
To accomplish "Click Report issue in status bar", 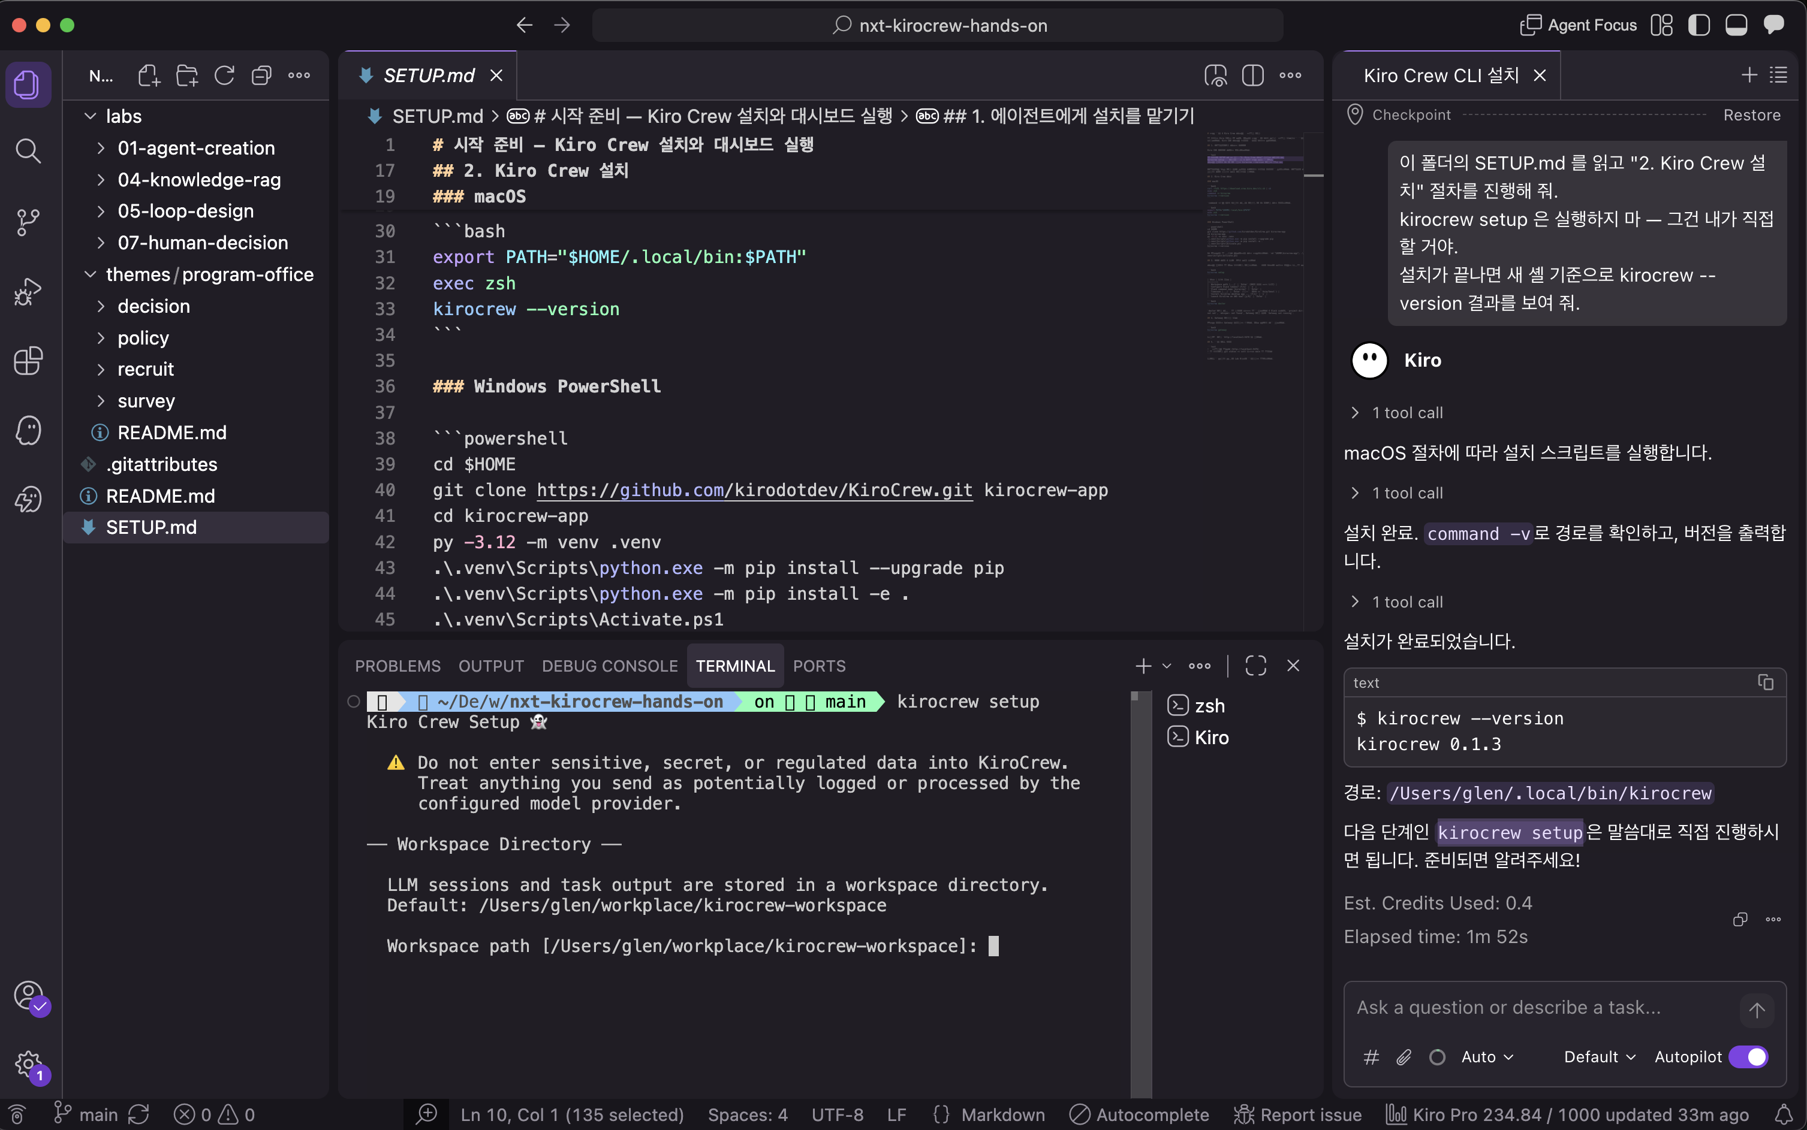I will (1298, 1115).
